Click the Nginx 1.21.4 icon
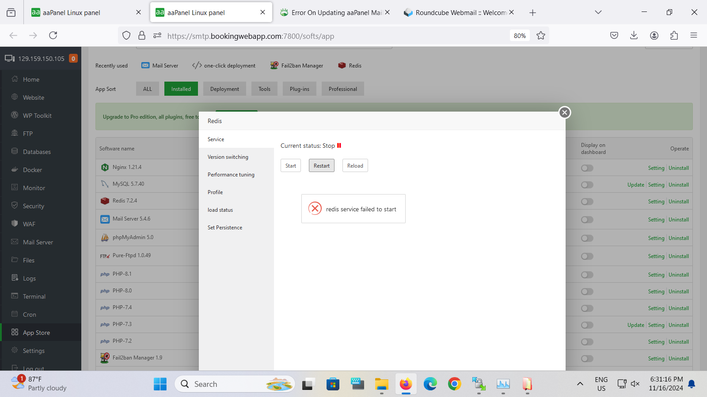Screen dimensions: 707x397 [105, 167]
